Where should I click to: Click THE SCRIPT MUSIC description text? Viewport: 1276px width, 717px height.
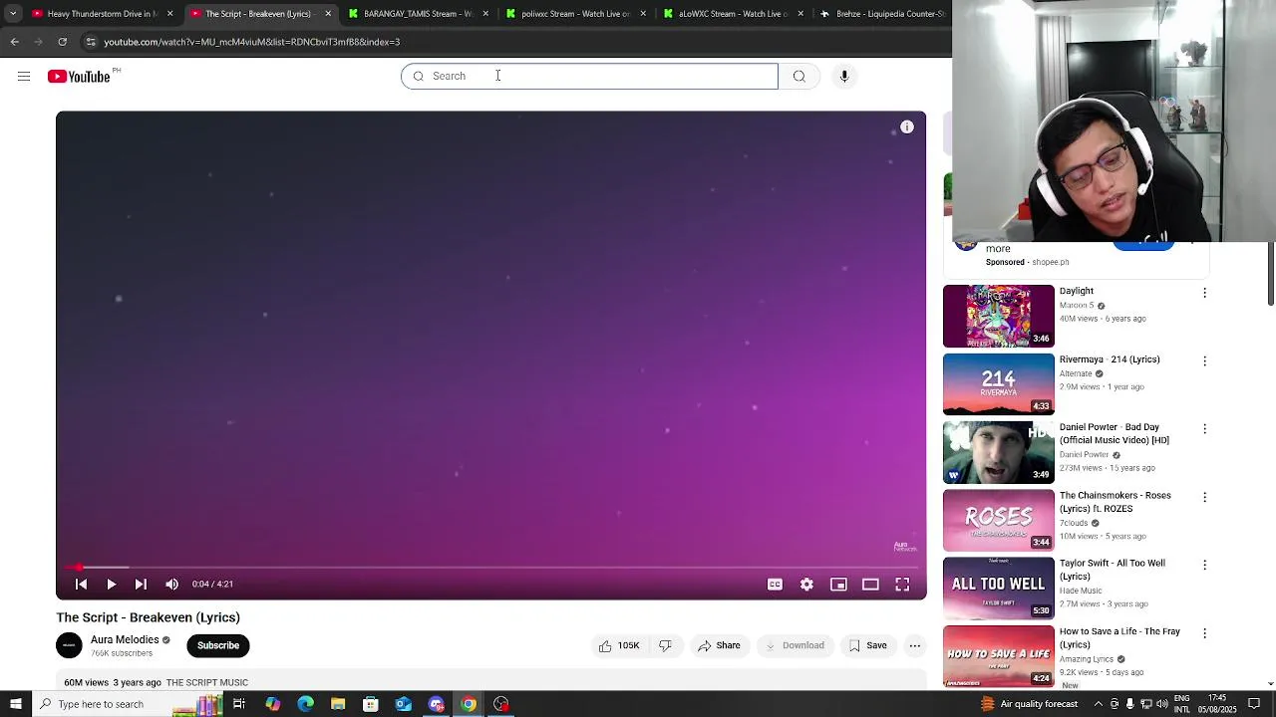(207, 683)
